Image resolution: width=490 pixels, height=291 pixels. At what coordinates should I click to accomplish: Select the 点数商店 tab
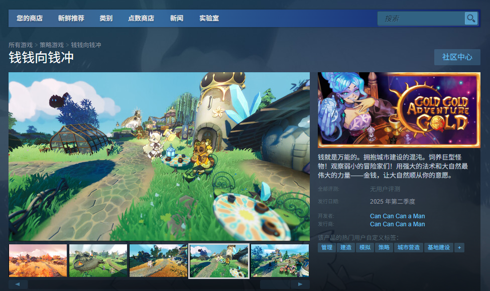click(141, 19)
